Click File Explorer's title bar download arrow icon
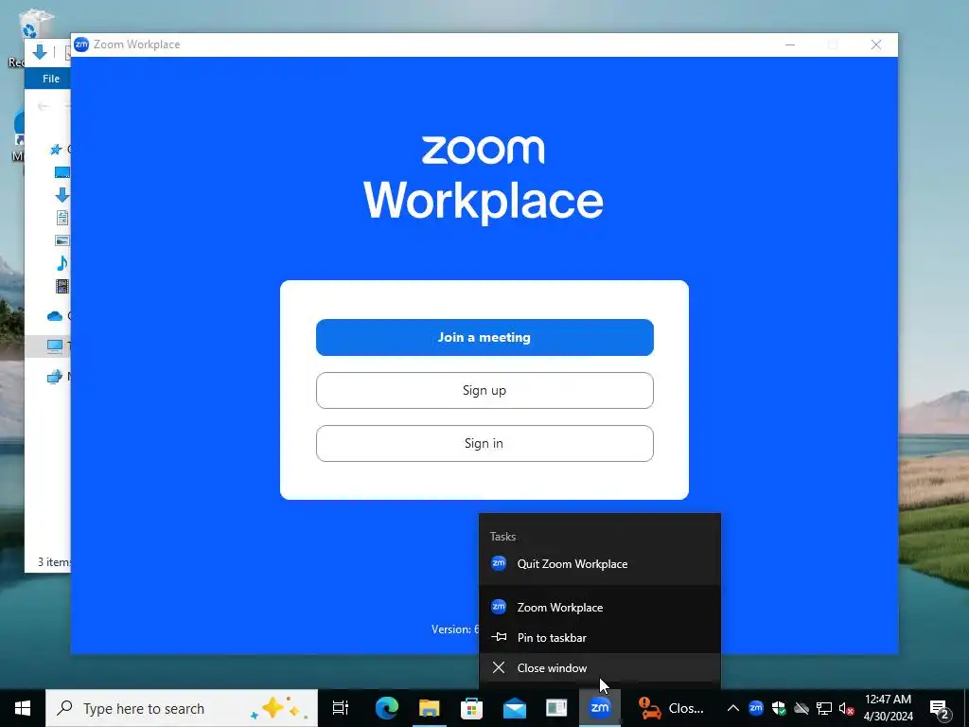The image size is (969, 727). [x=40, y=52]
